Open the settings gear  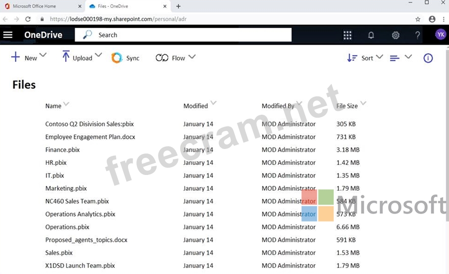pos(396,35)
